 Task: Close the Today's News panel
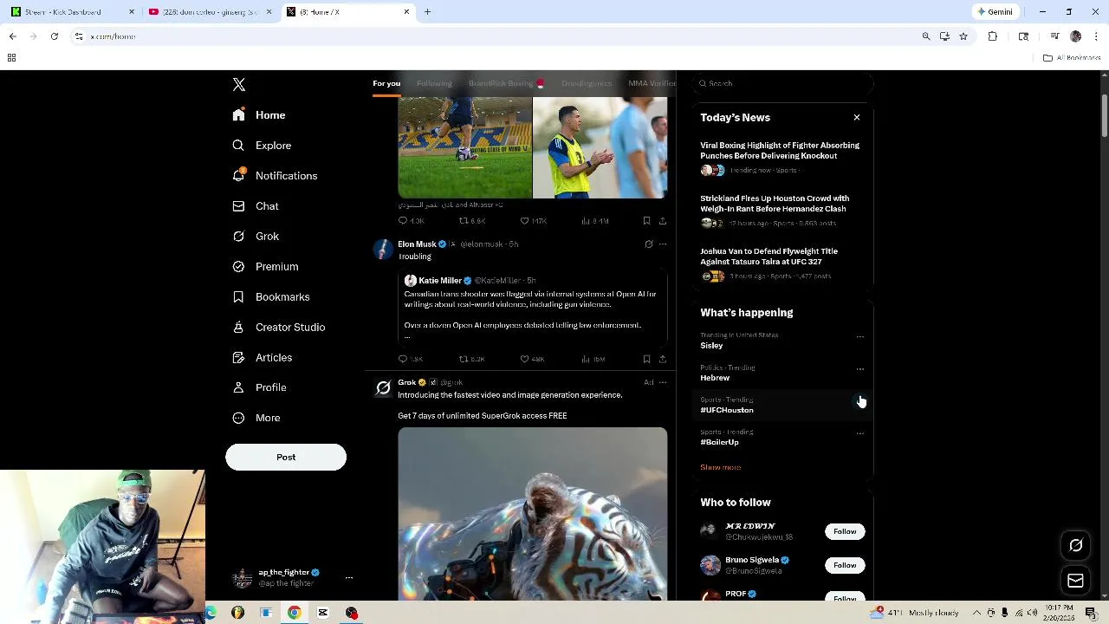point(857,118)
